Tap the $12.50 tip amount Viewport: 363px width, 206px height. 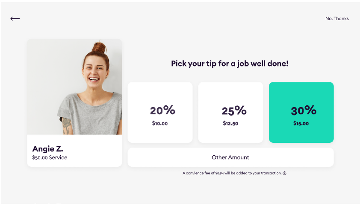tap(230, 124)
